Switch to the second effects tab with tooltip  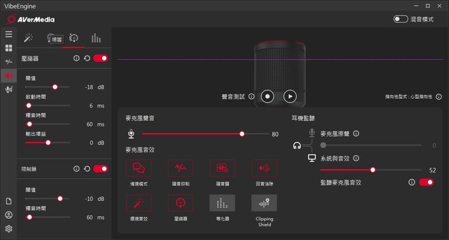(x=51, y=38)
